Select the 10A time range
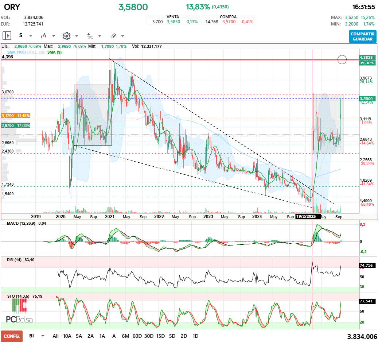 tap(67, 336)
